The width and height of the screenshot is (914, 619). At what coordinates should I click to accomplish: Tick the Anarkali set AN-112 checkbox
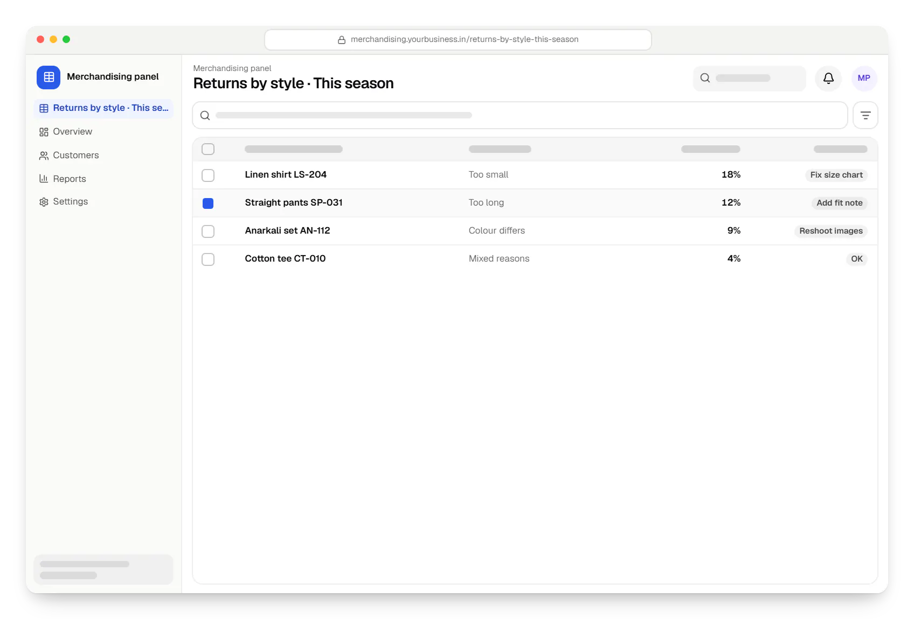point(208,231)
